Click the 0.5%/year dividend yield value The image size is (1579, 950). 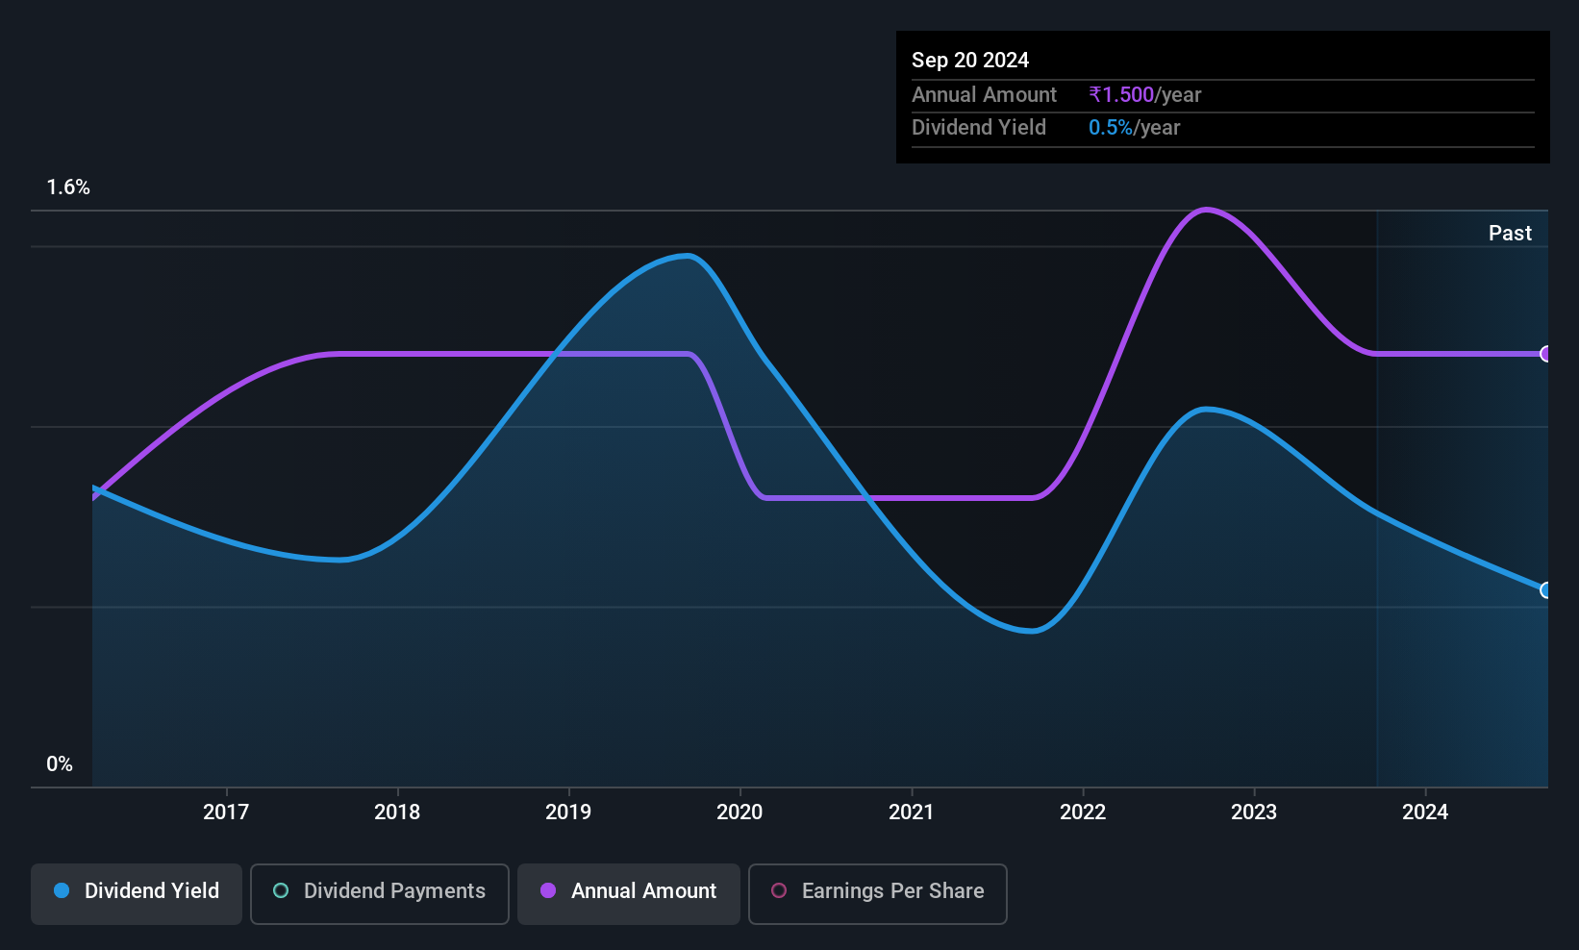[1135, 127]
